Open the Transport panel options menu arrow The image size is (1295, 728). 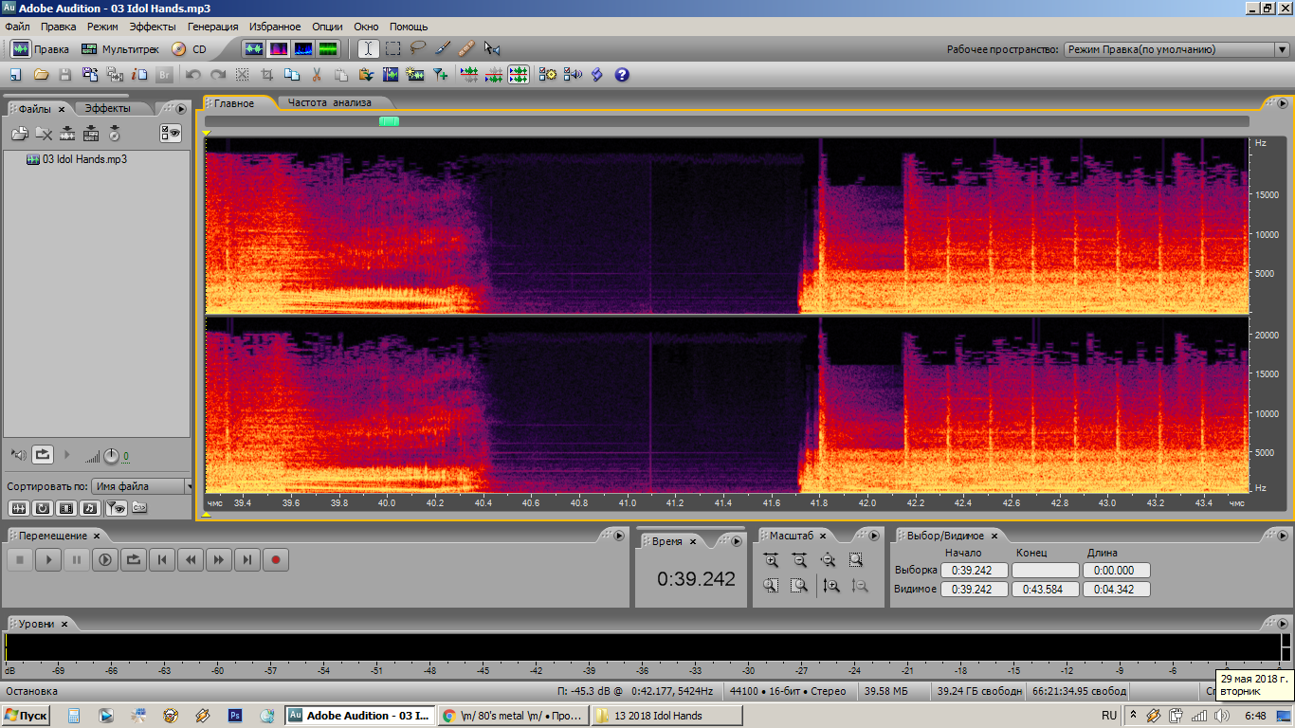coord(619,536)
